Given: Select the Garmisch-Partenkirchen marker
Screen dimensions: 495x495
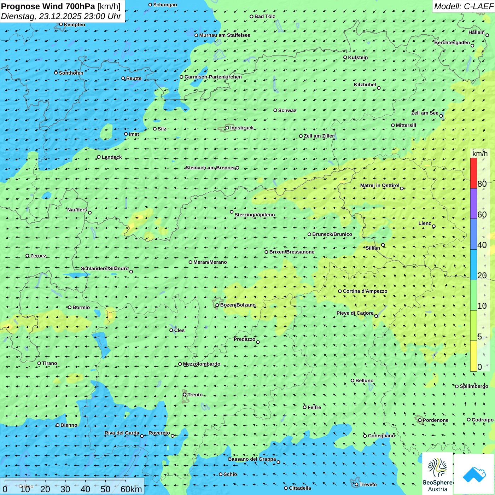Looking at the screenshot, I should pyautogui.click(x=181, y=77).
